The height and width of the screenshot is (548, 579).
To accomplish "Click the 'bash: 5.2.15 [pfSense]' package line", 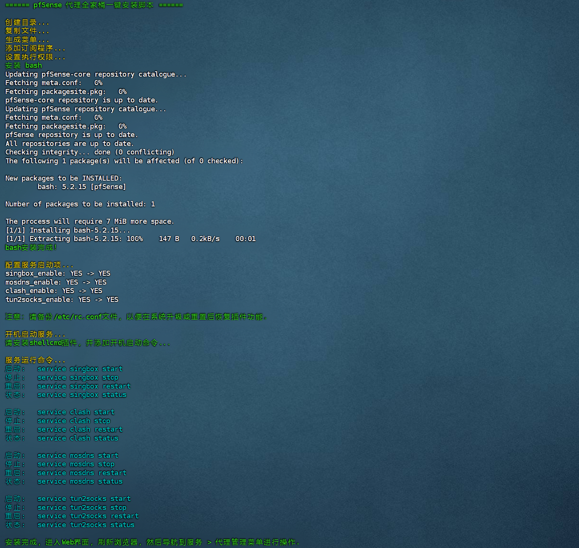I will 82,187.
